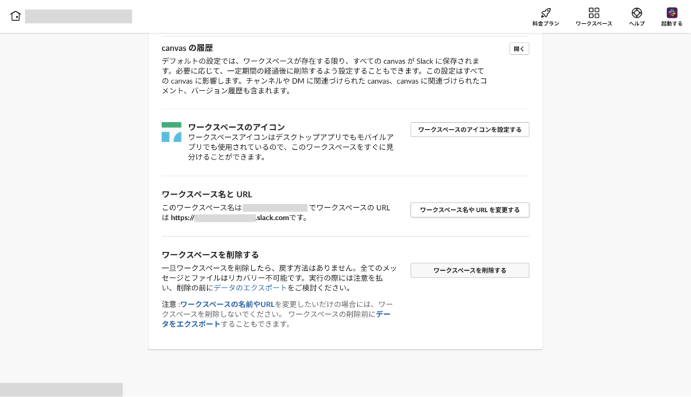Click ワークスペース名や URL を変更する button

coord(470,210)
